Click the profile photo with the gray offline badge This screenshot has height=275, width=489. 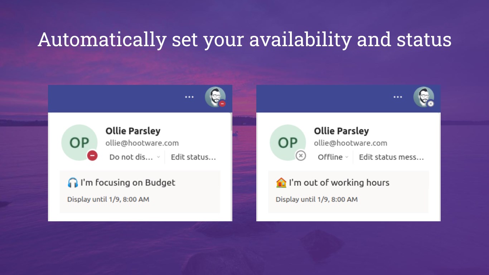(x=423, y=97)
